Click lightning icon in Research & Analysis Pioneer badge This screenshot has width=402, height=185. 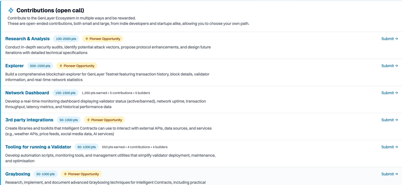[x=87, y=39]
